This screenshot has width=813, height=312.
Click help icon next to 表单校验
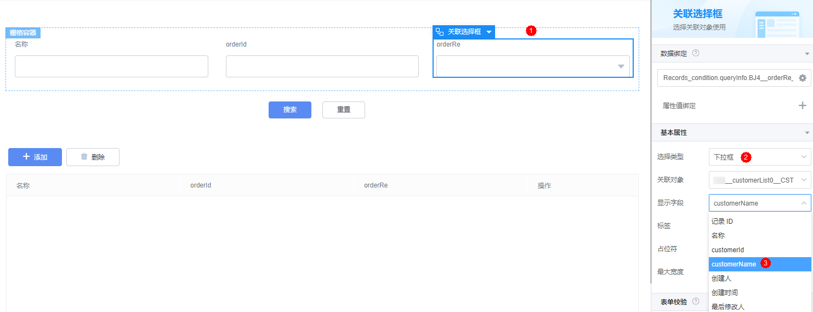[696, 301]
